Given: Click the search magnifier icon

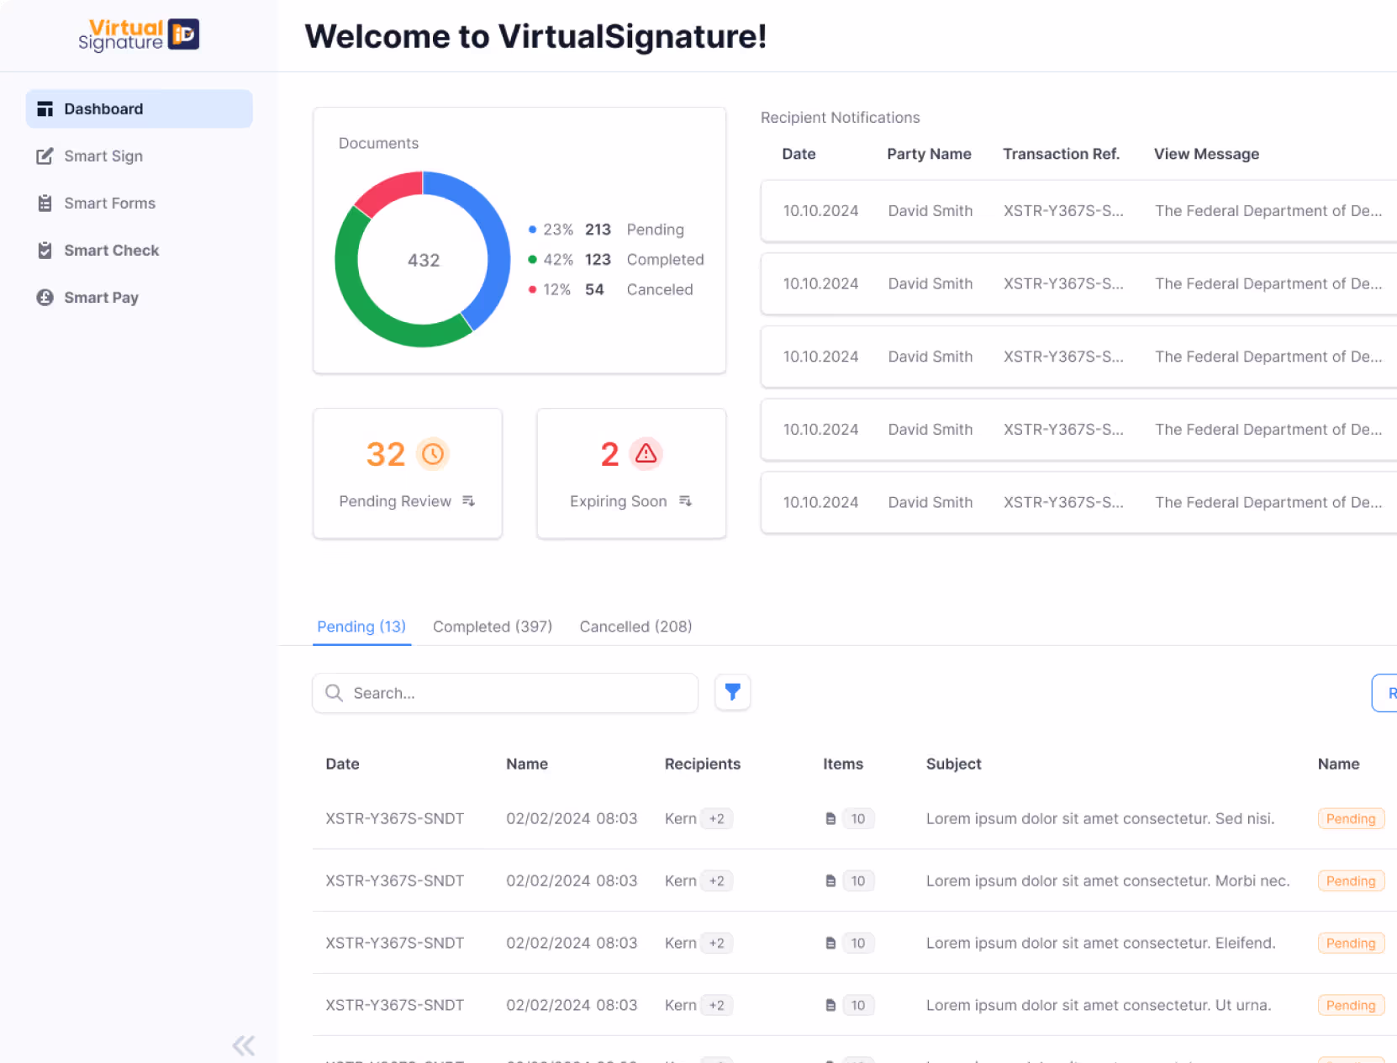Looking at the screenshot, I should [335, 693].
